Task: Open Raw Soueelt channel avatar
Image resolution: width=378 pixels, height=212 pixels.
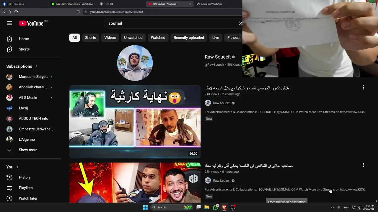Action: (135, 63)
